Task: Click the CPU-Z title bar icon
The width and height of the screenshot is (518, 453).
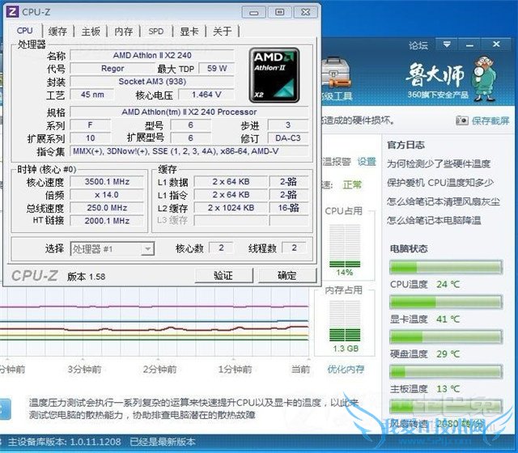Action: pyautogui.click(x=11, y=12)
